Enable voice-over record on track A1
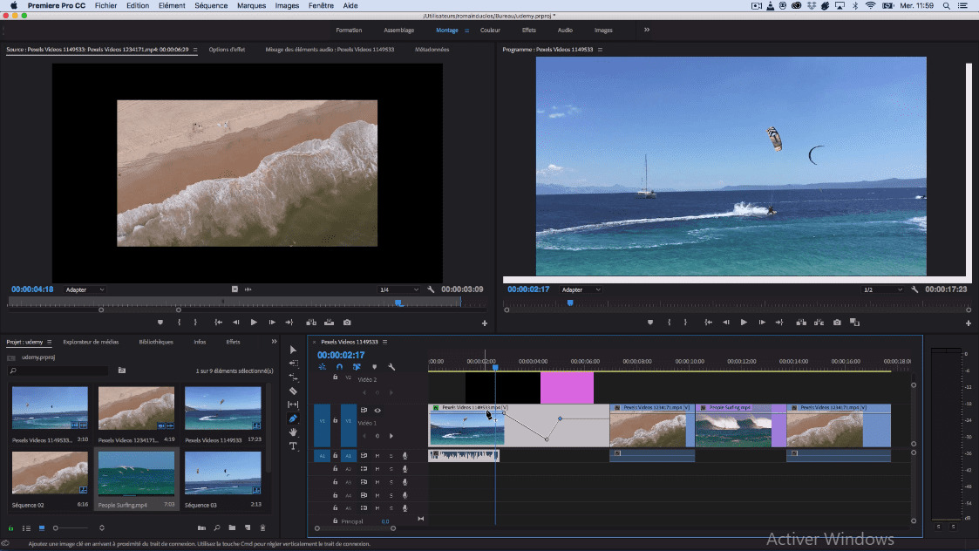The width and height of the screenshot is (979, 551). coord(405,456)
